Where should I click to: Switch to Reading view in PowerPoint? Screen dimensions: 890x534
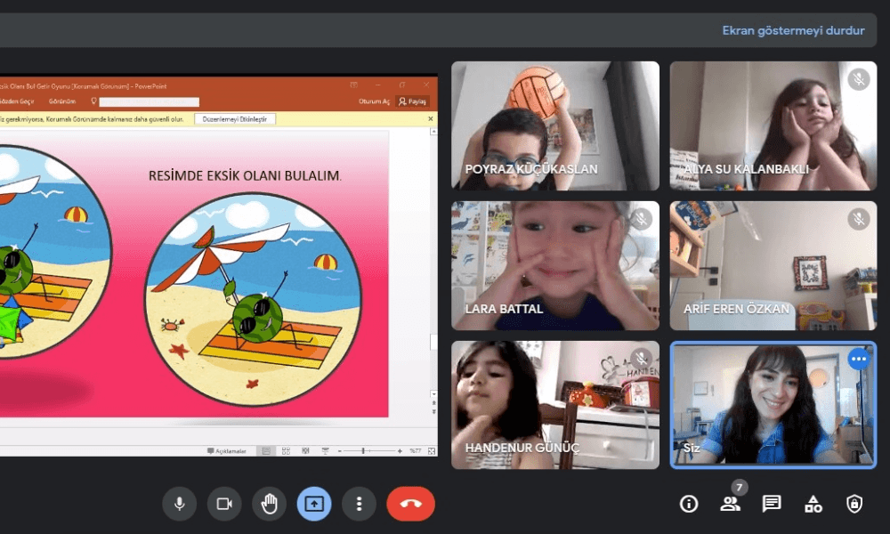coord(305,451)
